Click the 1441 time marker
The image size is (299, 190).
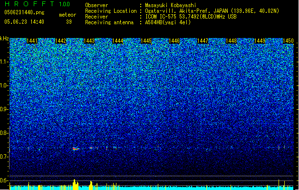[x=32, y=41]
